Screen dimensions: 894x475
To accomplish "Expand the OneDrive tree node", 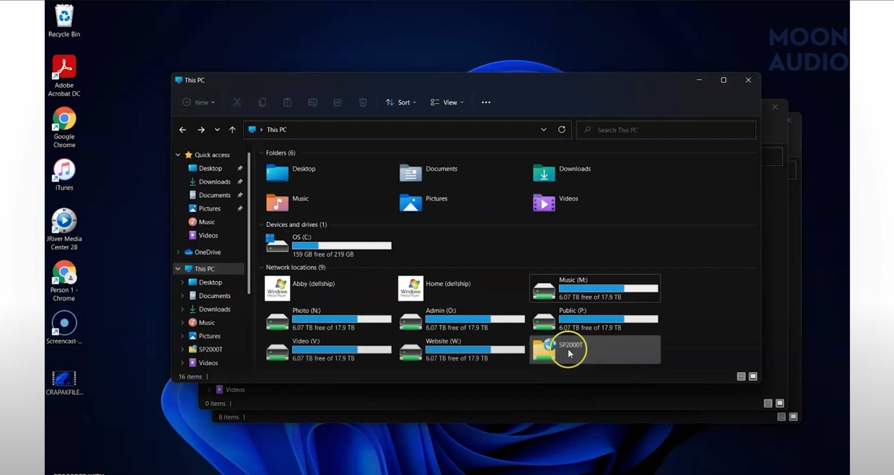I will [x=178, y=252].
